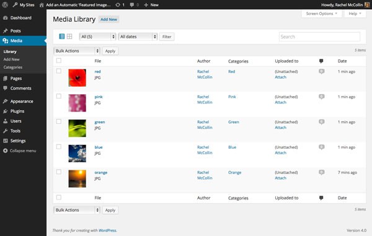Click Rachel McCollin's user avatar
This screenshot has width=372, height=236.
coord(367,5)
